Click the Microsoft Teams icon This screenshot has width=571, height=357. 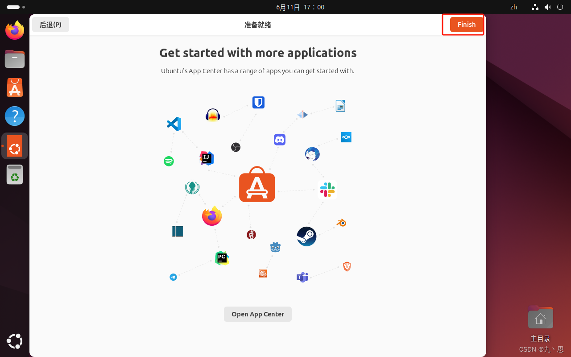click(x=302, y=277)
